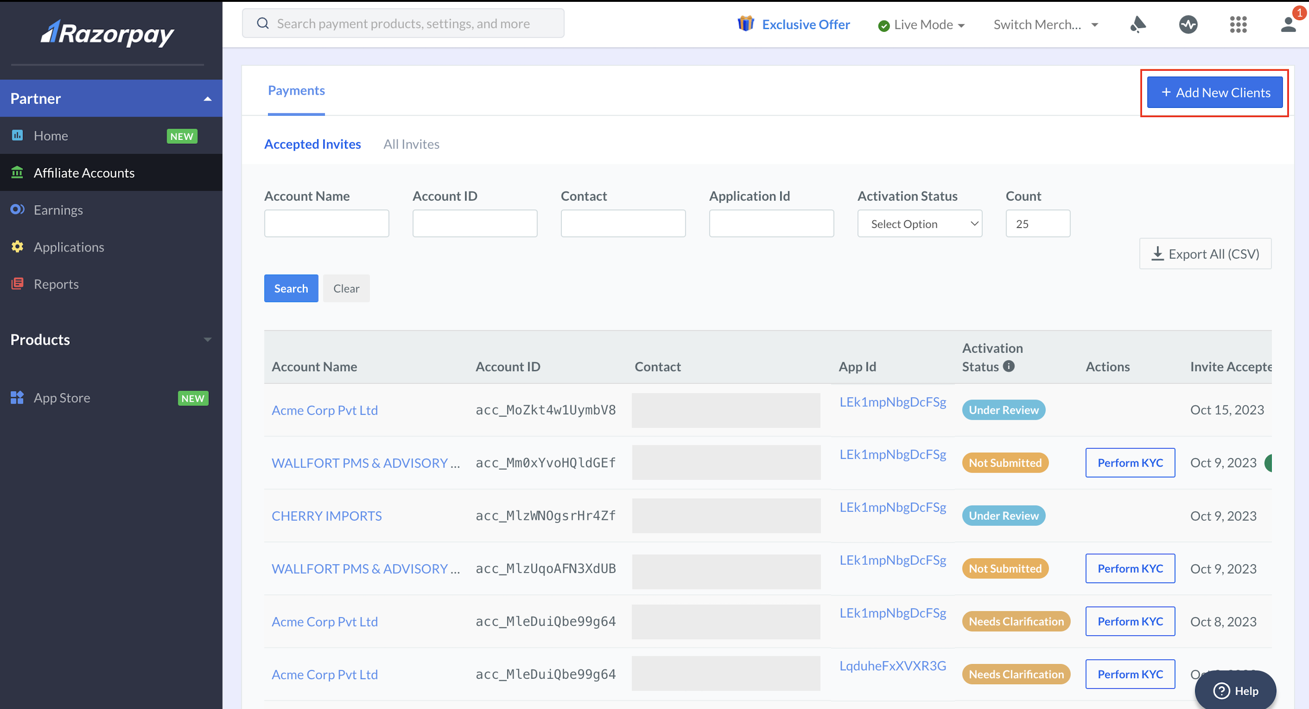Collapse the Partner section
Screen dimensions: 1309x709
207,99
